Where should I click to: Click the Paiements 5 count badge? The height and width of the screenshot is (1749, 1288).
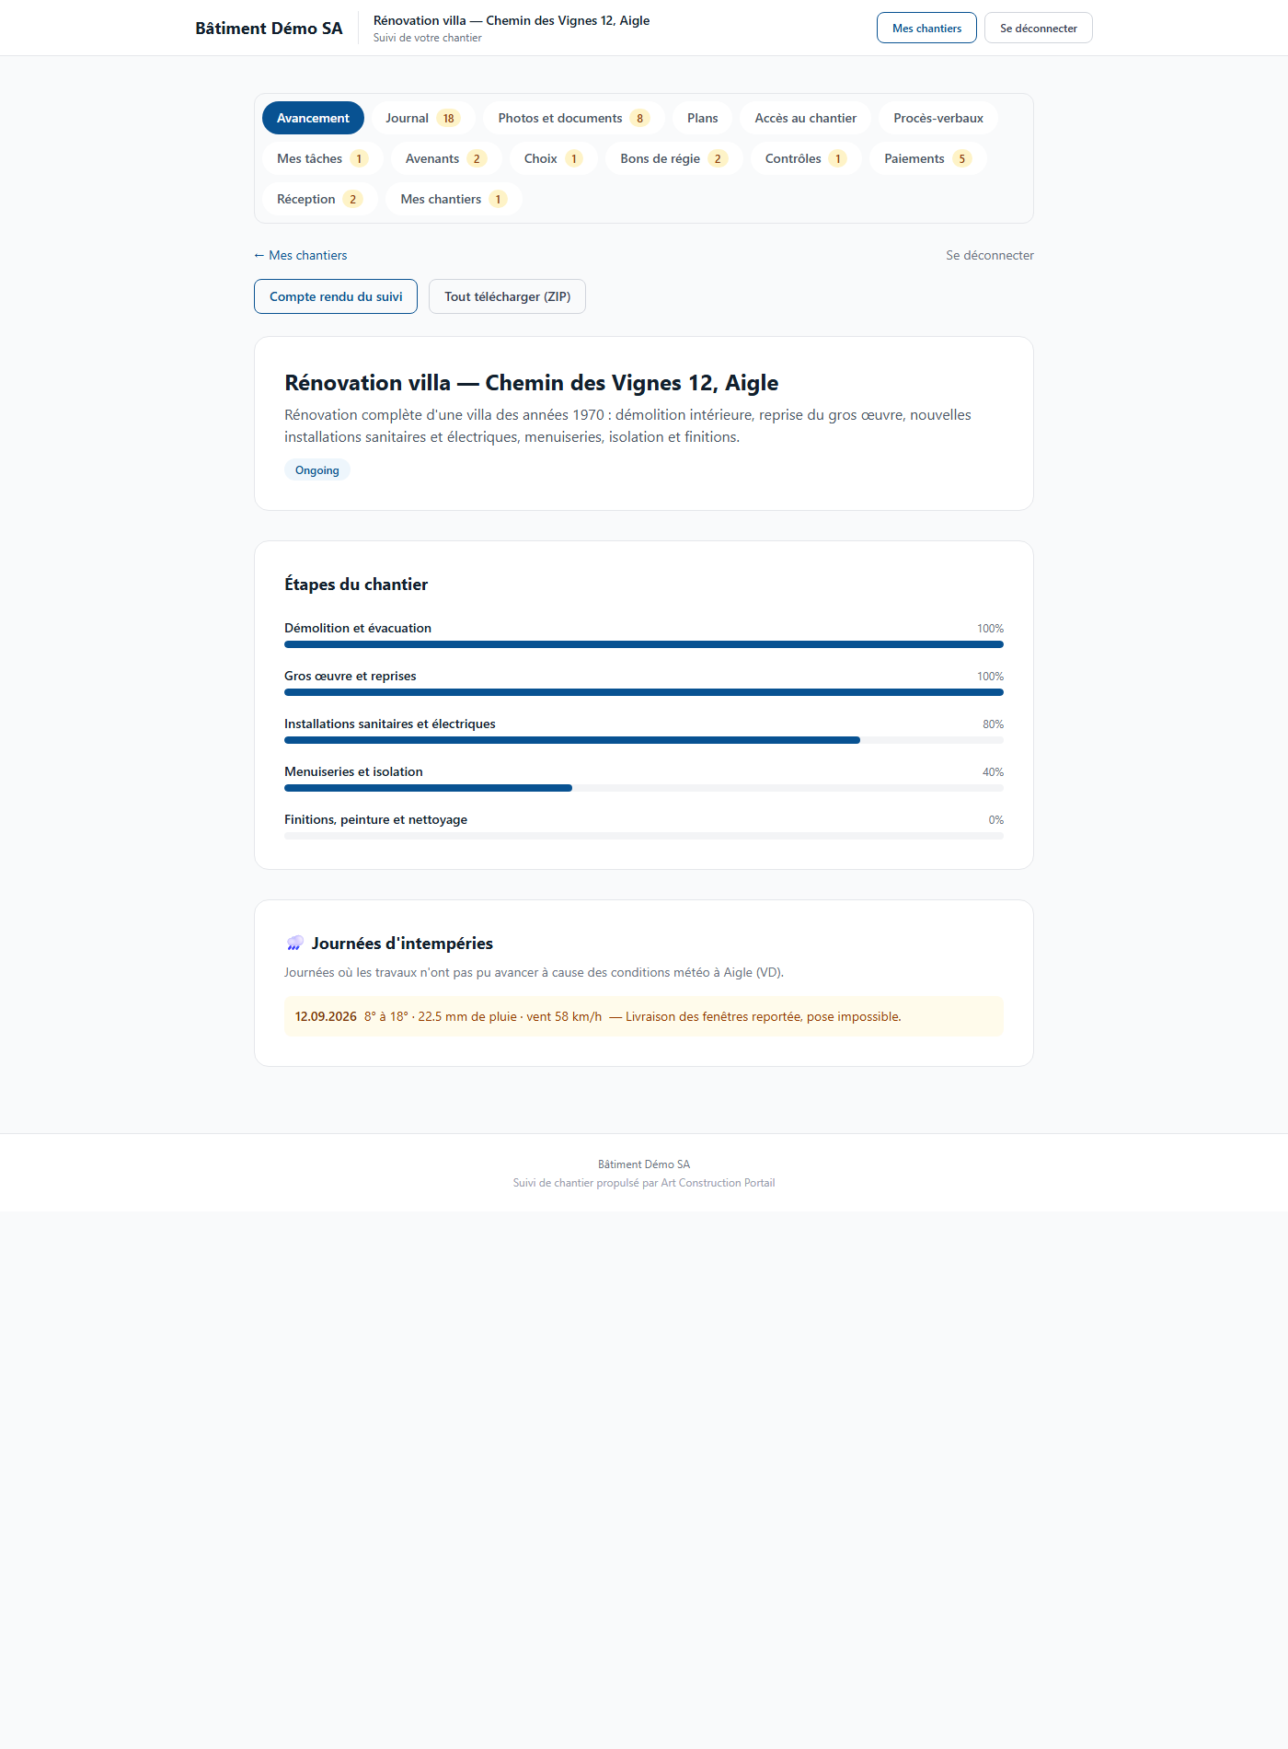(x=962, y=158)
